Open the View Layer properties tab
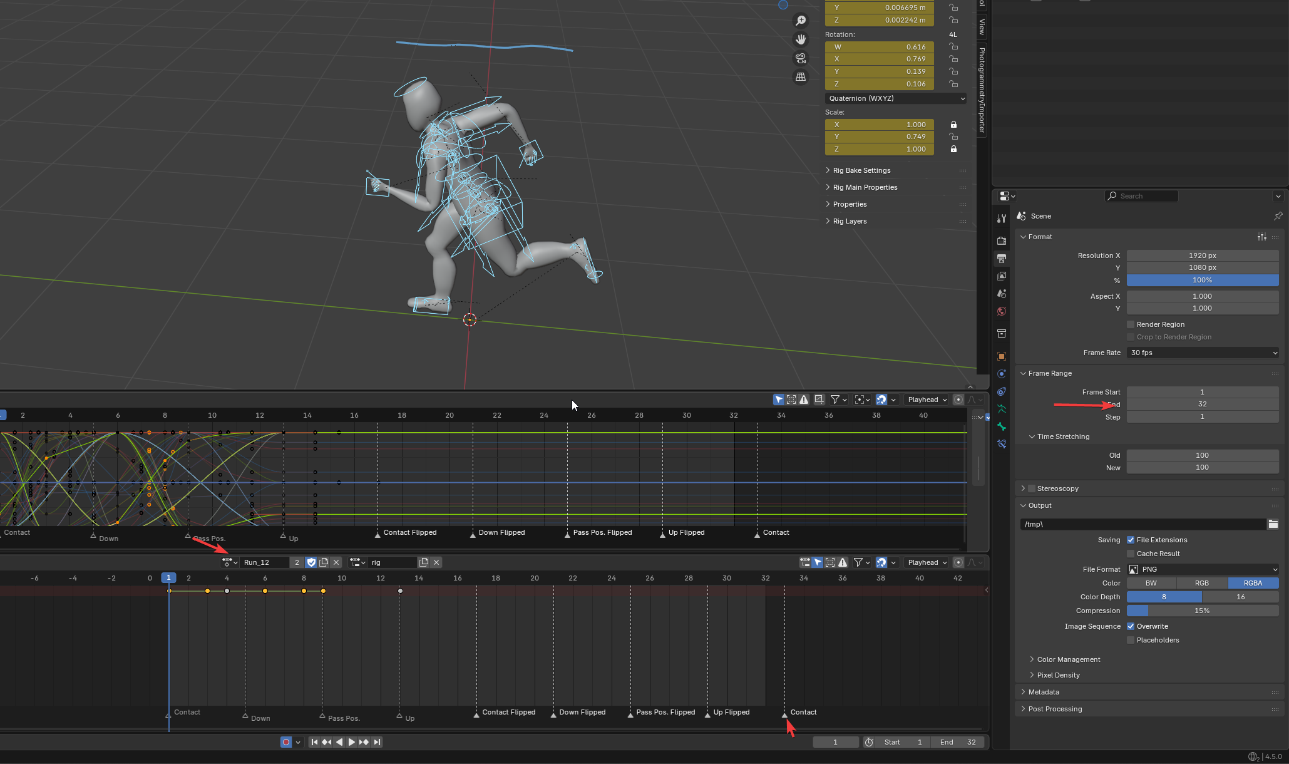 tap(1002, 276)
